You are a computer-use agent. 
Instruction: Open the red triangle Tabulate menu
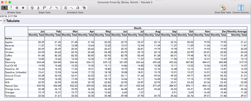click(5, 21)
